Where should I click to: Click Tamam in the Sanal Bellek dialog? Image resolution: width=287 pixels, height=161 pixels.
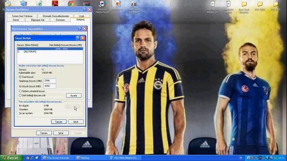coord(59,122)
